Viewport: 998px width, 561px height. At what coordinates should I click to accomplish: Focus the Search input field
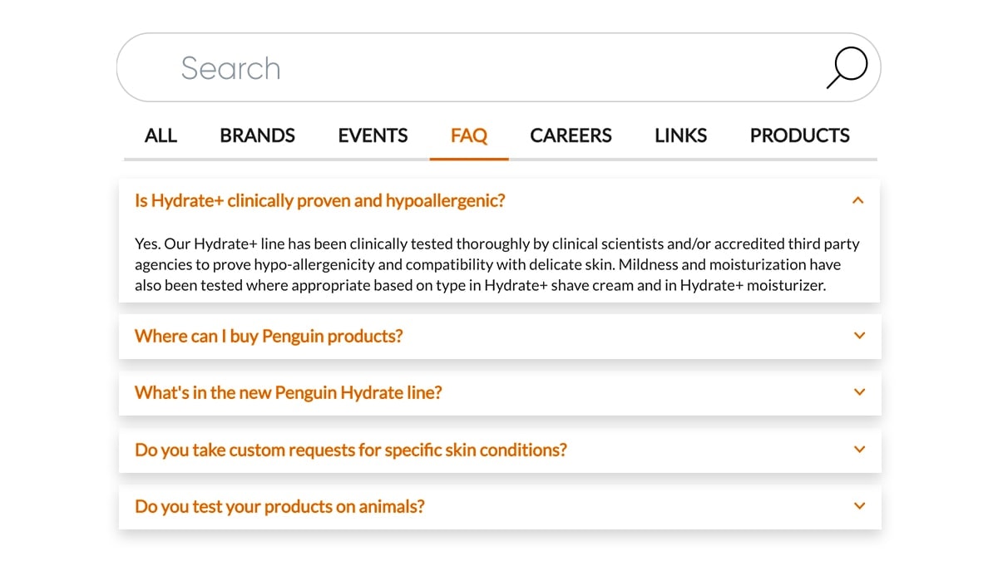499,67
